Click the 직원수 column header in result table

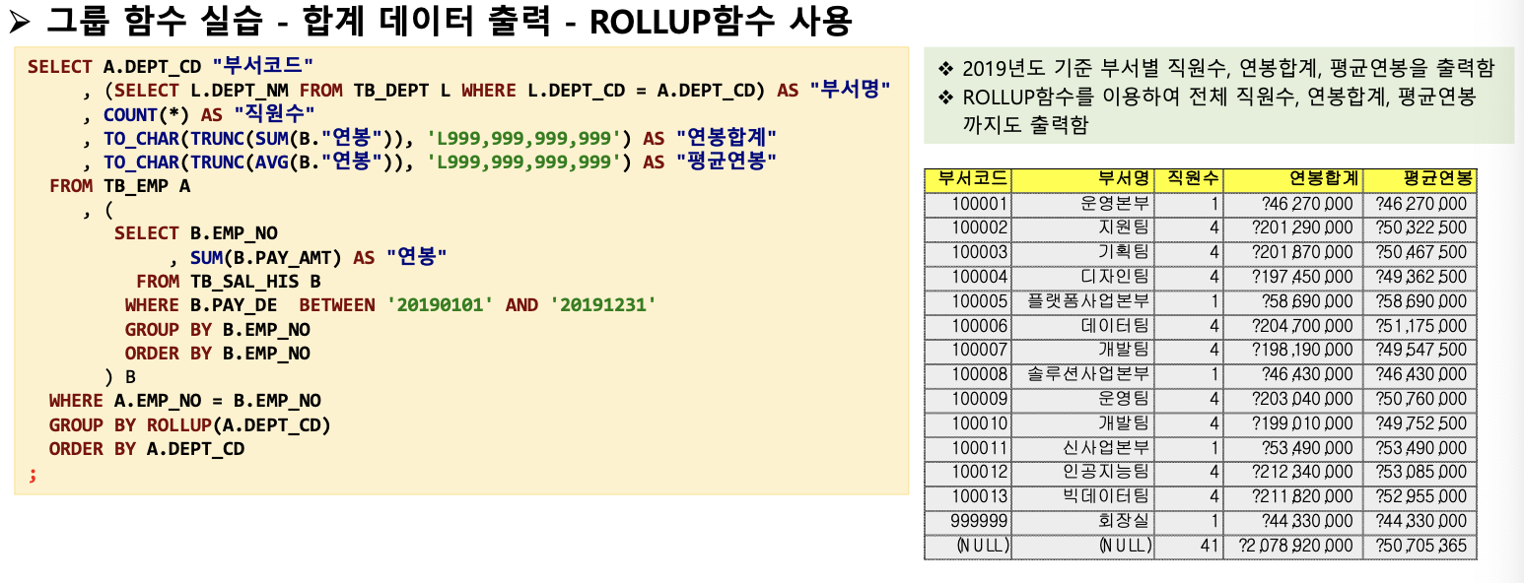1189,179
